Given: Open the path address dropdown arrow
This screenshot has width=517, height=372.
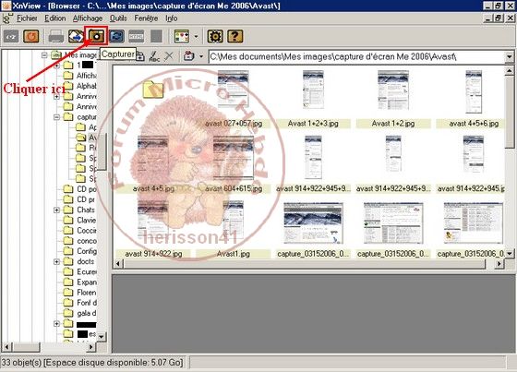Looking at the screenshot, I should point(510,56).
